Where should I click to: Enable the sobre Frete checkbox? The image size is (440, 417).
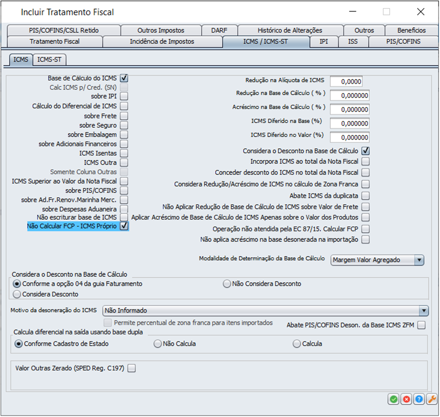tap(124, 116)
